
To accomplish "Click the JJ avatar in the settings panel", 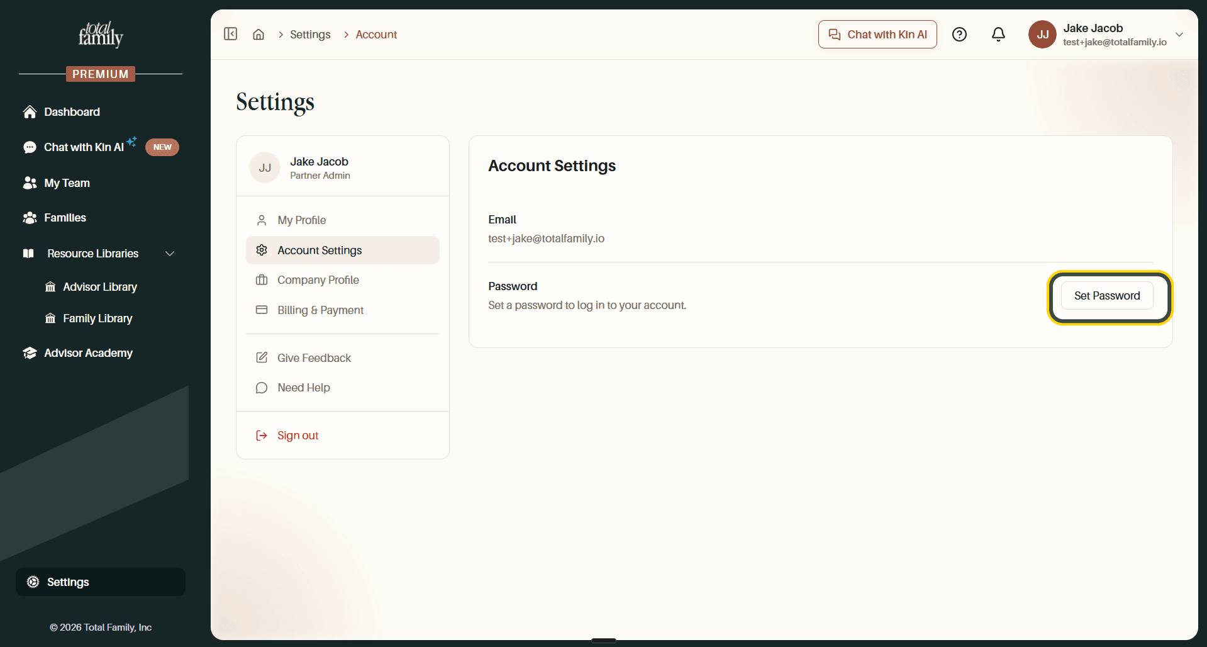I will pyautogui.click(x=265, y=167).
